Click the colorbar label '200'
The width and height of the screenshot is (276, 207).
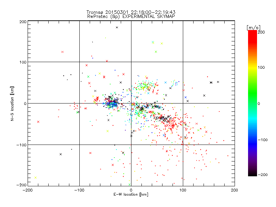(261, 32)
